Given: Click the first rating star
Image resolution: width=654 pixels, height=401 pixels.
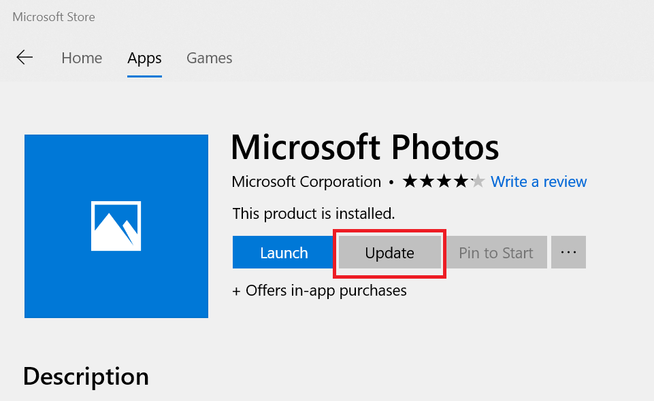Looking at the screenshot, I should coord(409,181).
